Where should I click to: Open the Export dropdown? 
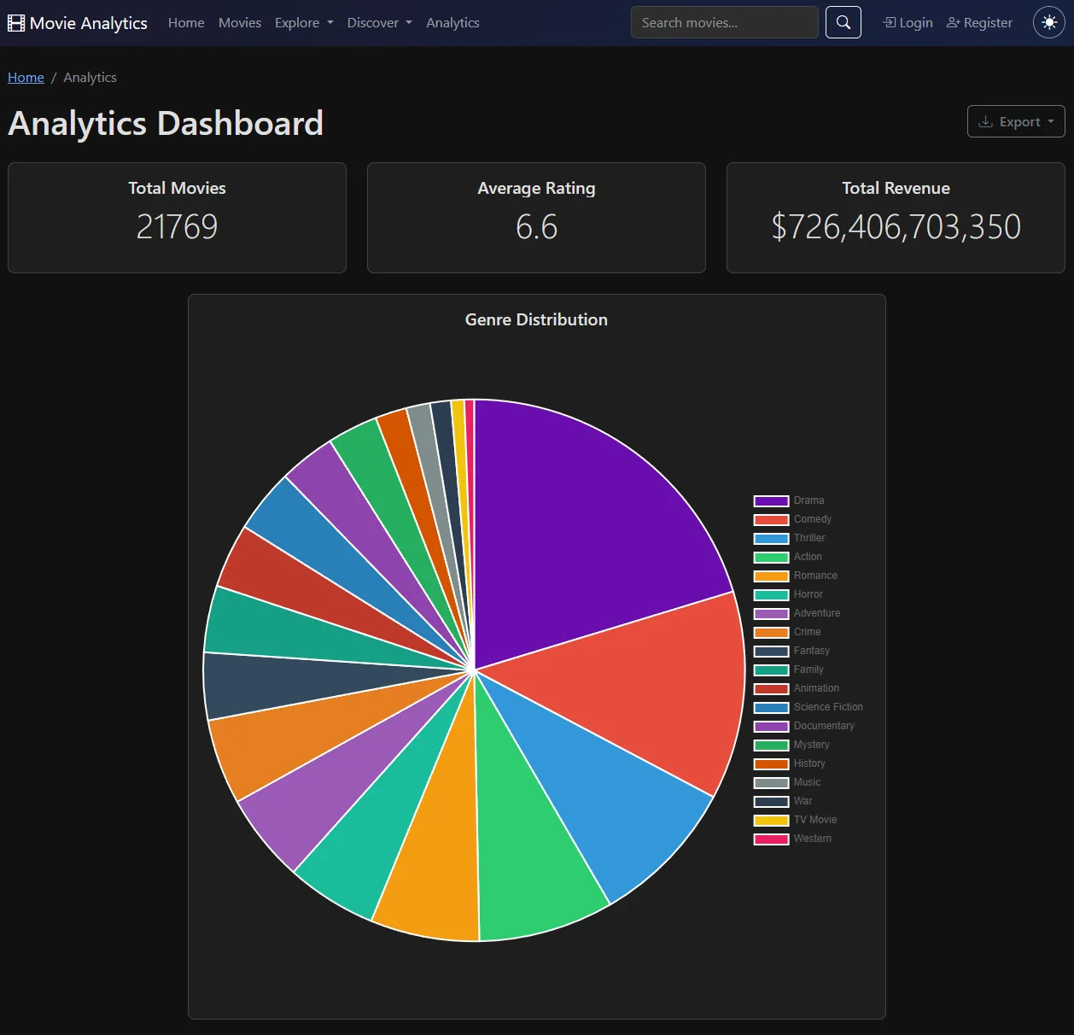pyautogui.click(x=1016, y=121)
